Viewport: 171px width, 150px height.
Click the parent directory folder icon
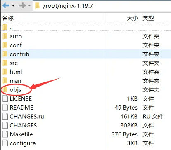5,27
